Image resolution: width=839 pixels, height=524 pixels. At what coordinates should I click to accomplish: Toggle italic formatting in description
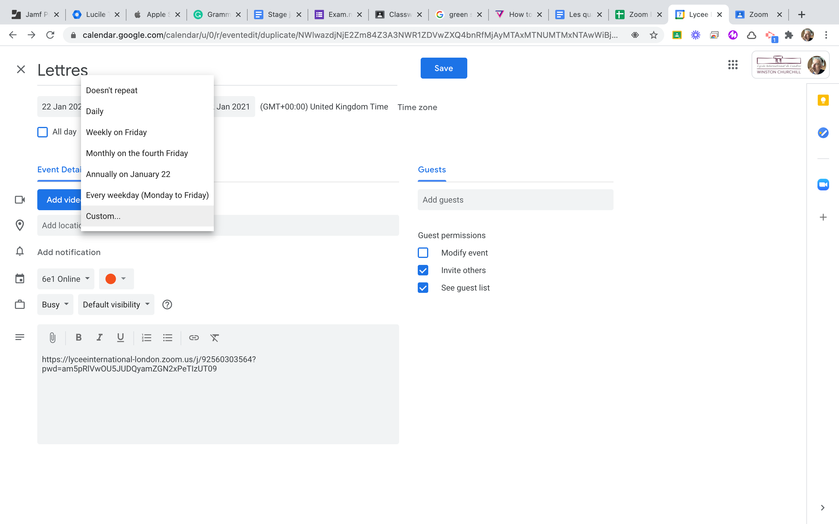pyautogui.click(x=100, y=338)
